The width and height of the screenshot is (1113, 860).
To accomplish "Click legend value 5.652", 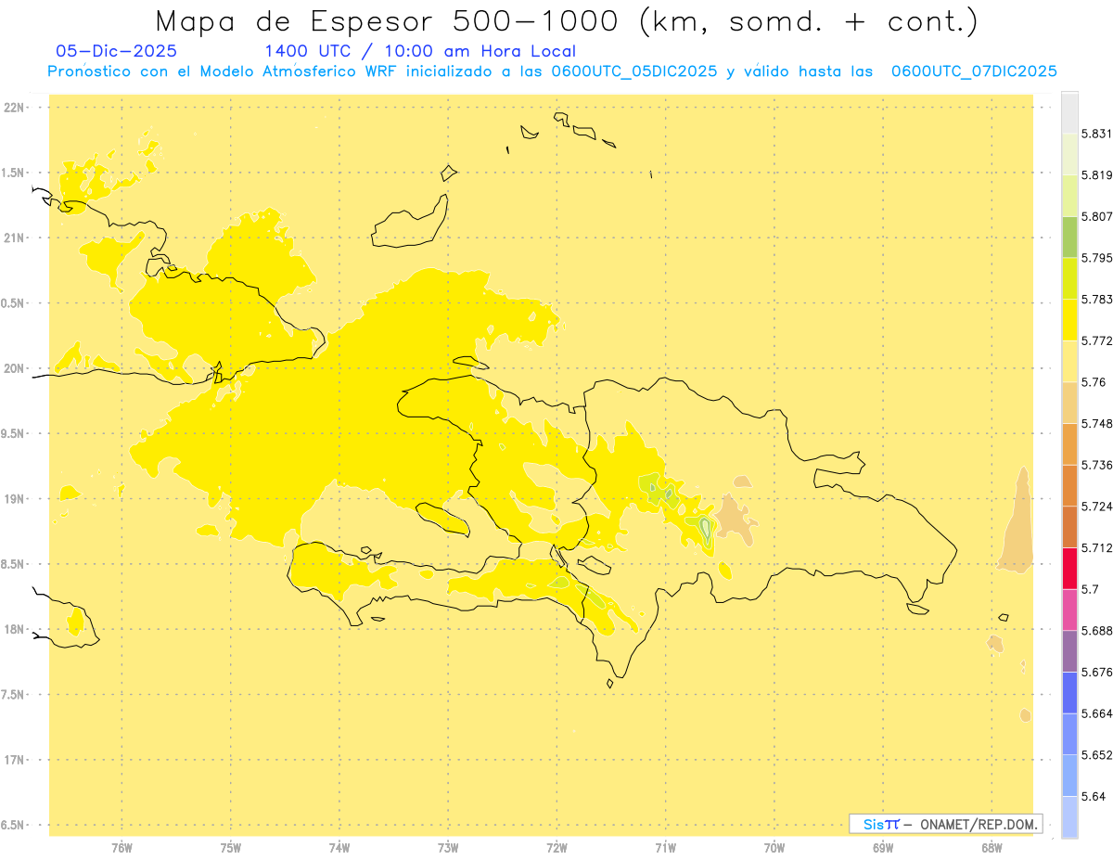I will (1097, 755).
